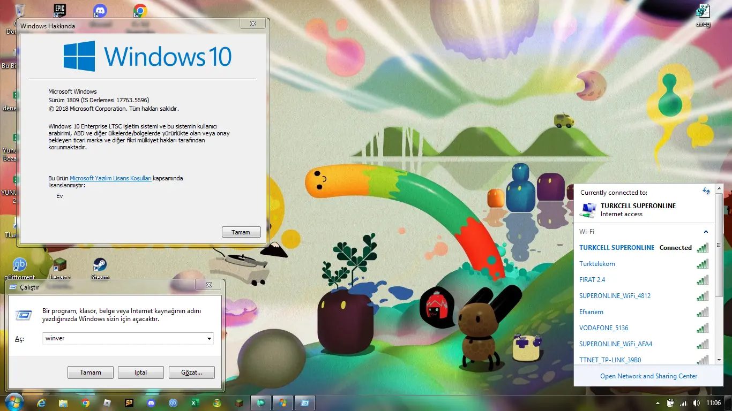The width and height of the screenshot is (732, 411).
Task: Close the Windows Hakkında dialog
Action: pos(253,24)
